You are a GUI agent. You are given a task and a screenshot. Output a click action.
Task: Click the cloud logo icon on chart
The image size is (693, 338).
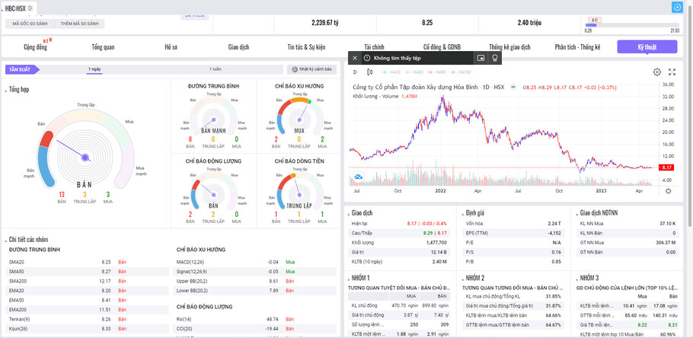point(359,177)
